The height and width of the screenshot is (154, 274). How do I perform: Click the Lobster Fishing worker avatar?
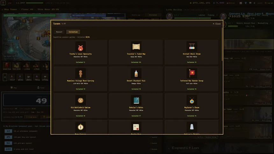click(x=169, y=16)
